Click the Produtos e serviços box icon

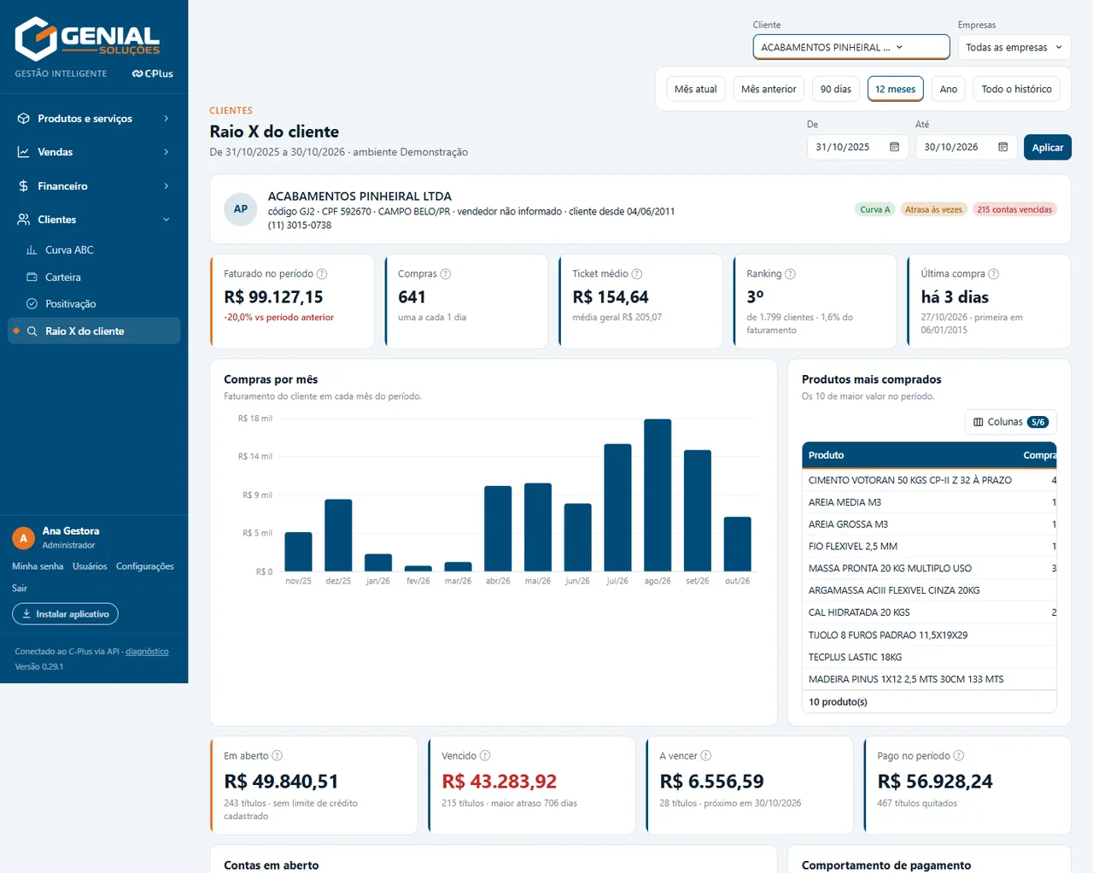point(23,119)
